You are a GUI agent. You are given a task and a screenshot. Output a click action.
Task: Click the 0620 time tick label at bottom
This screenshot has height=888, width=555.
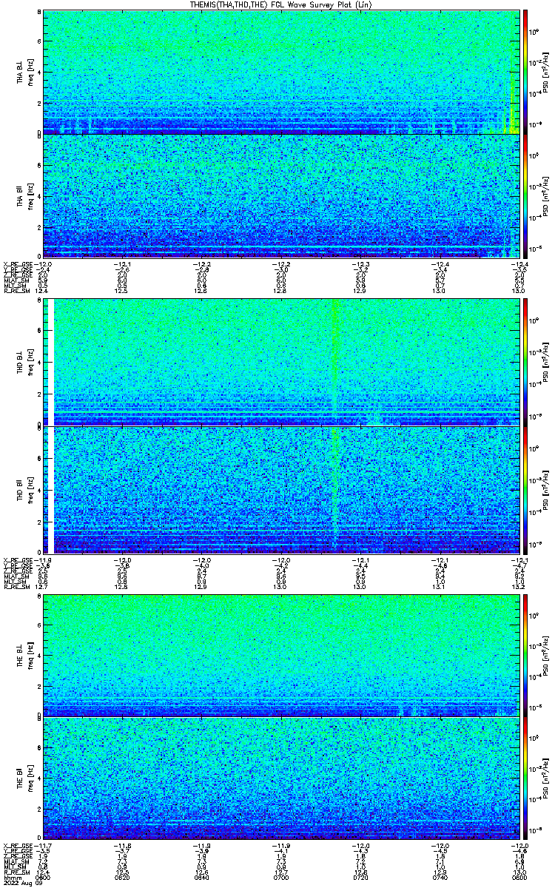122,877
